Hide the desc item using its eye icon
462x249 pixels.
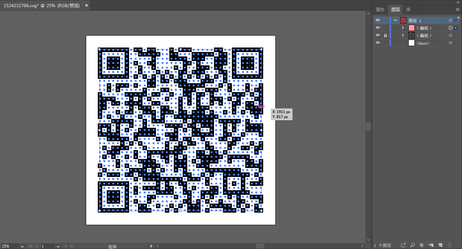[378, 43]
